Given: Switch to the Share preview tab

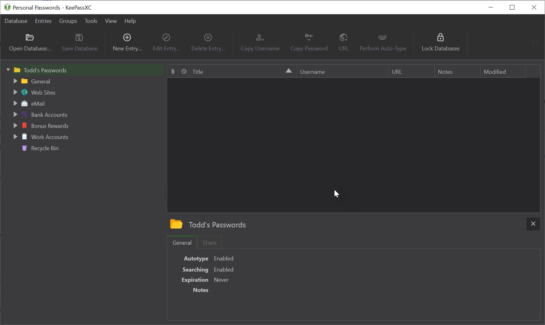Looking at the screenshot, I should pyautogui.click(x=210, y=243).
